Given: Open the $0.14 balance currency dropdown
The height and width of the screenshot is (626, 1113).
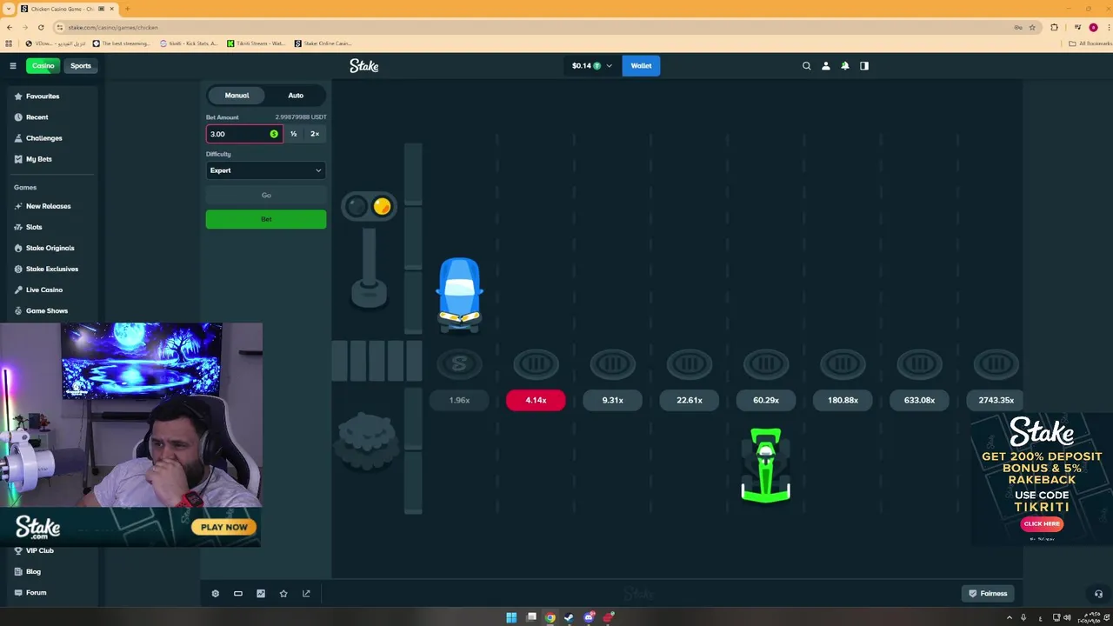Looking at the screenshot, I should [x=592, y=66].
